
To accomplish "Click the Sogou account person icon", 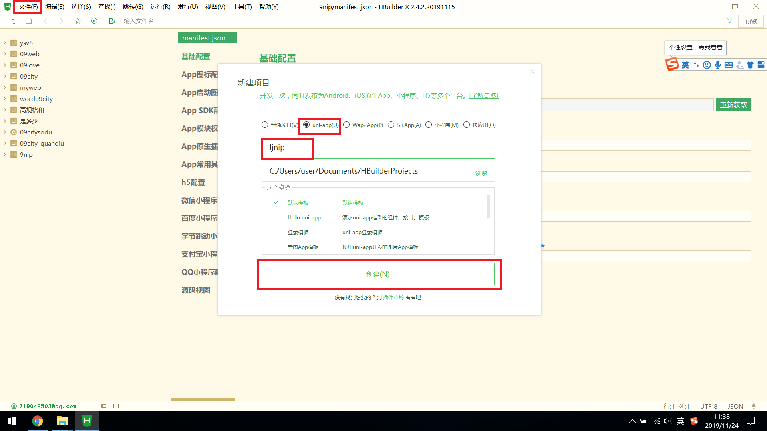I will pos(740,65).
